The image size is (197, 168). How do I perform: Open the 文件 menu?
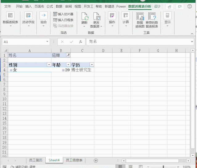(7, 6)
